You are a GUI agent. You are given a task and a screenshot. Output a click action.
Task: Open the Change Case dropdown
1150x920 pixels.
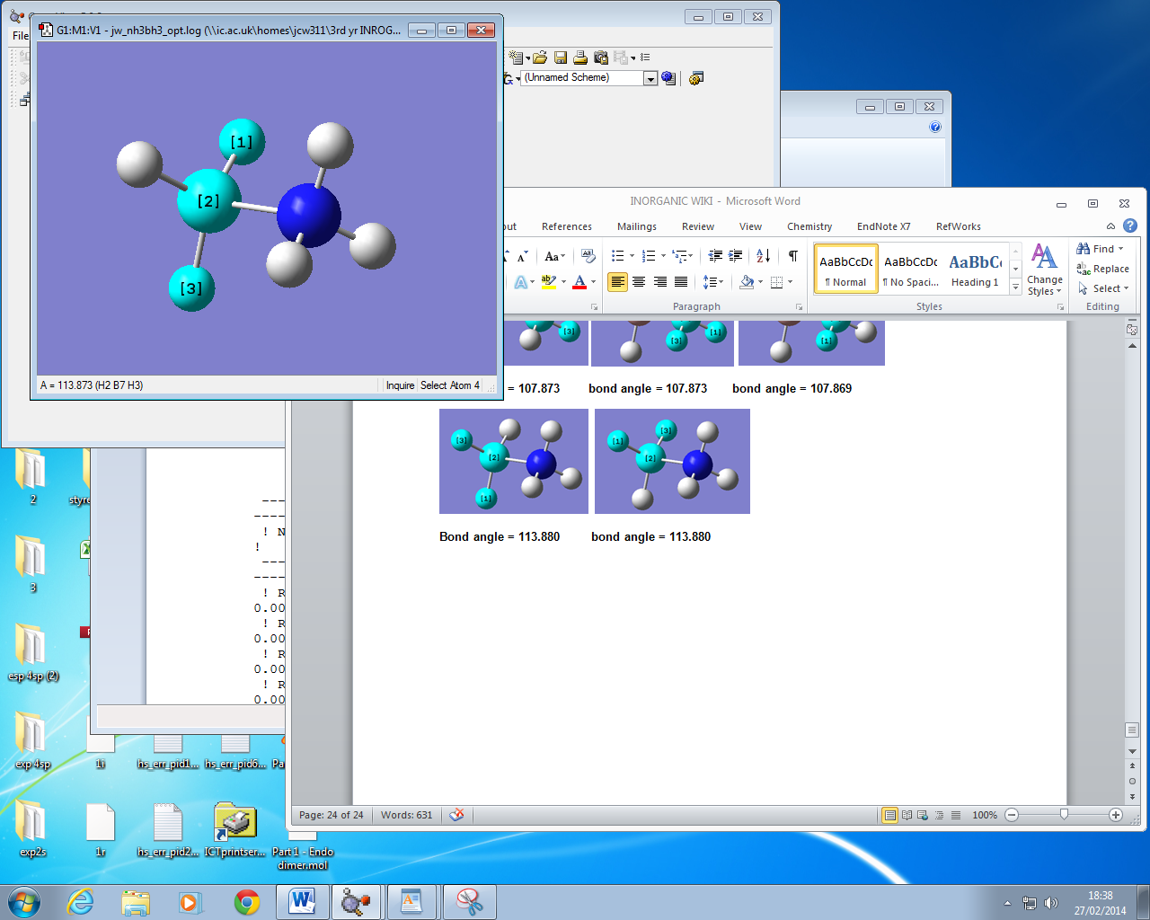pos(554,257)
